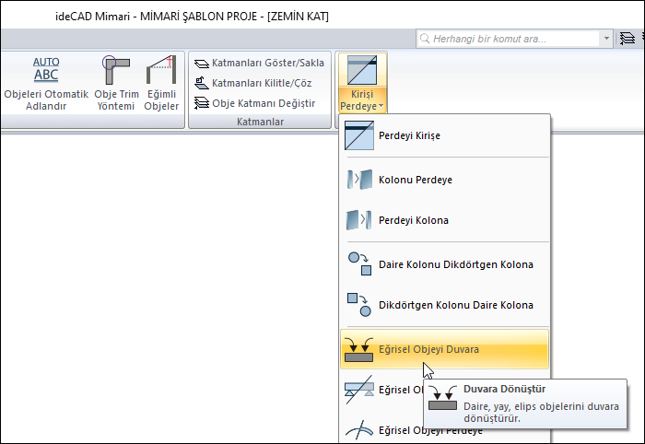Click the Perdeyi Kolona icon

click(357, 221)
